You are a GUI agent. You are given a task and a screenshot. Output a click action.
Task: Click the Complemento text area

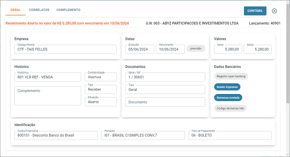[x=48, y=96]
